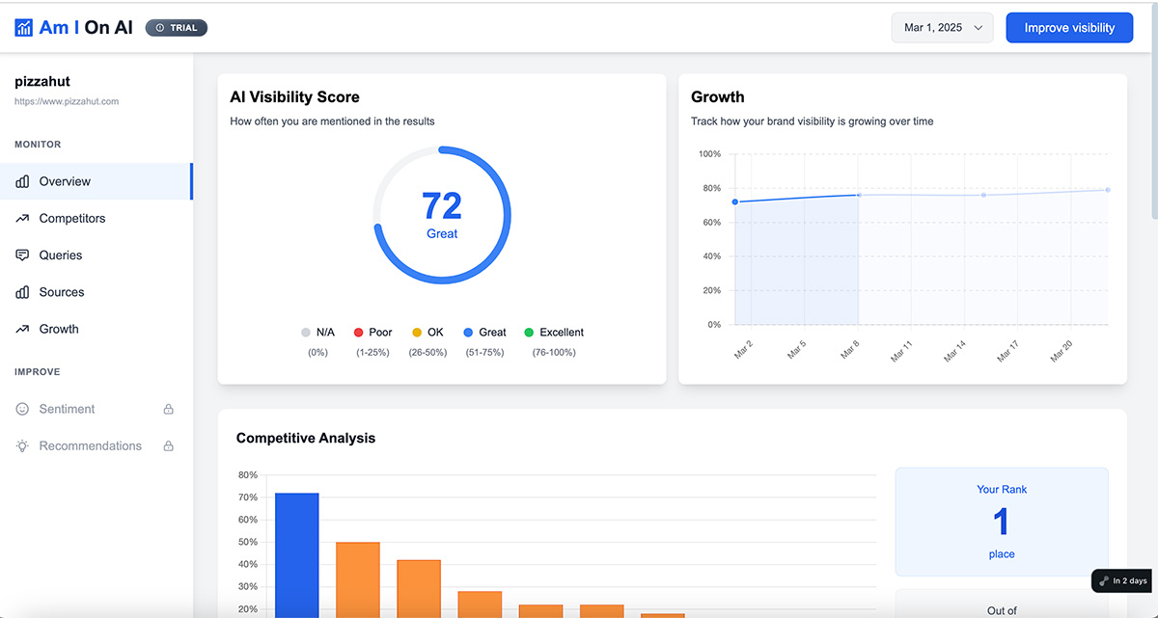Click the Mar 8 Growth chart point
This screenshot has width=1158, height=618.
859,195
